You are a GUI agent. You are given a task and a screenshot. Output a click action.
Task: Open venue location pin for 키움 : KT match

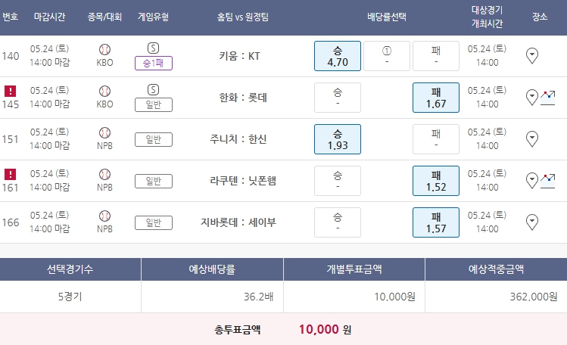pyautogui.click(x=532, y=55)
